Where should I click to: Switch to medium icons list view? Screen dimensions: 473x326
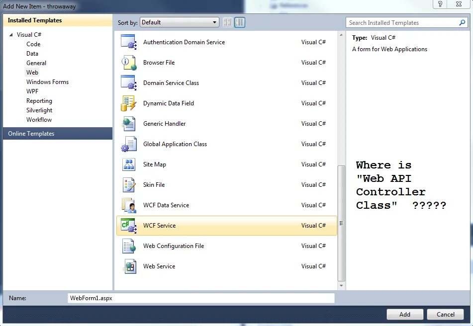(240, 22)
